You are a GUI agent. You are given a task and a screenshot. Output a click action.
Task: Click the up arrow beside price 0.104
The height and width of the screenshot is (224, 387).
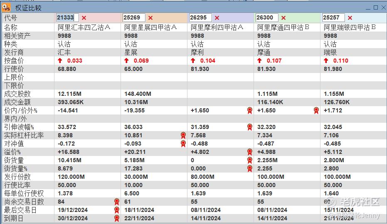(x=193, y=61)
